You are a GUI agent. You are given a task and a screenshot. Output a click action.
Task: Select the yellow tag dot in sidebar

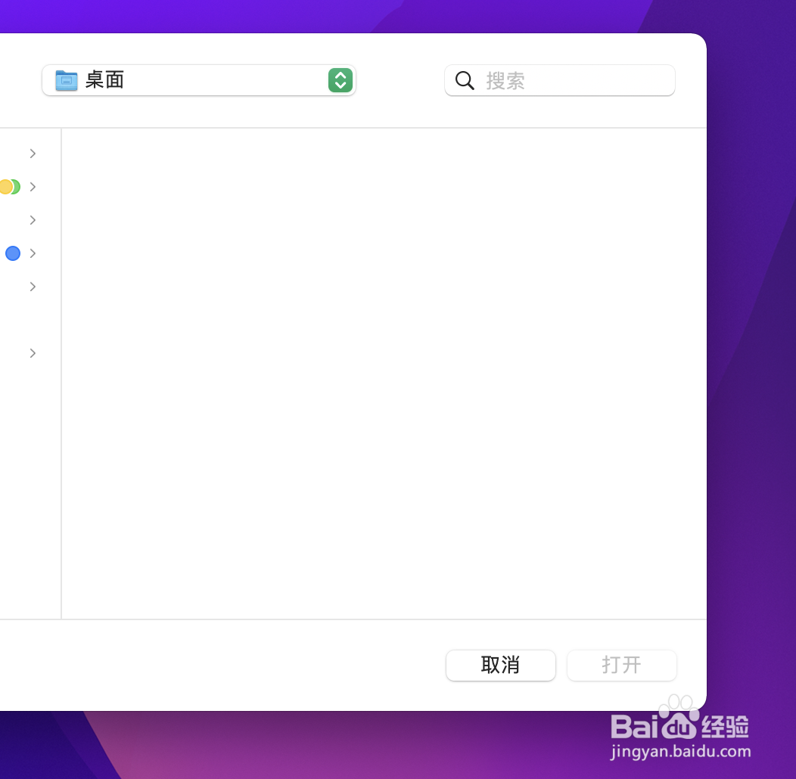(x=4, y=187)
